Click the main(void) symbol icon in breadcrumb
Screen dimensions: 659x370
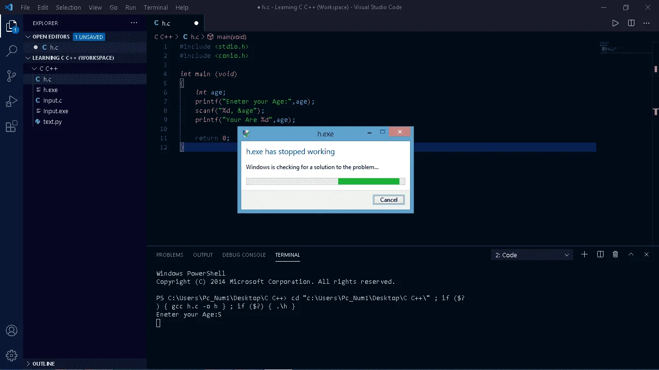point(210,37)
